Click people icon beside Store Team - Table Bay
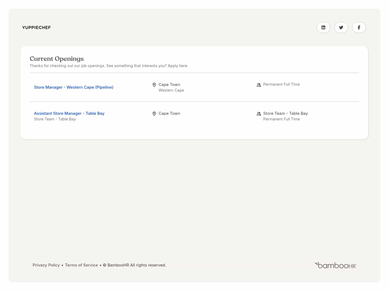Viewport: 389px width, 291px height. [x=259, y=114]
